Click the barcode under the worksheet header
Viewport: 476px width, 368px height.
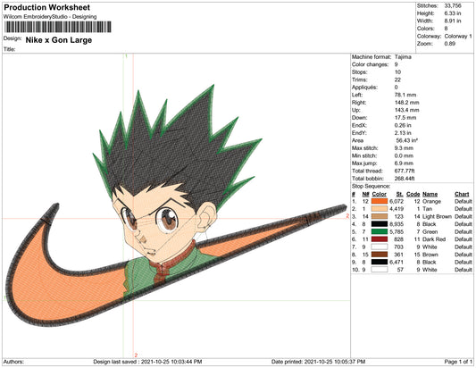[x=58, y=27]
